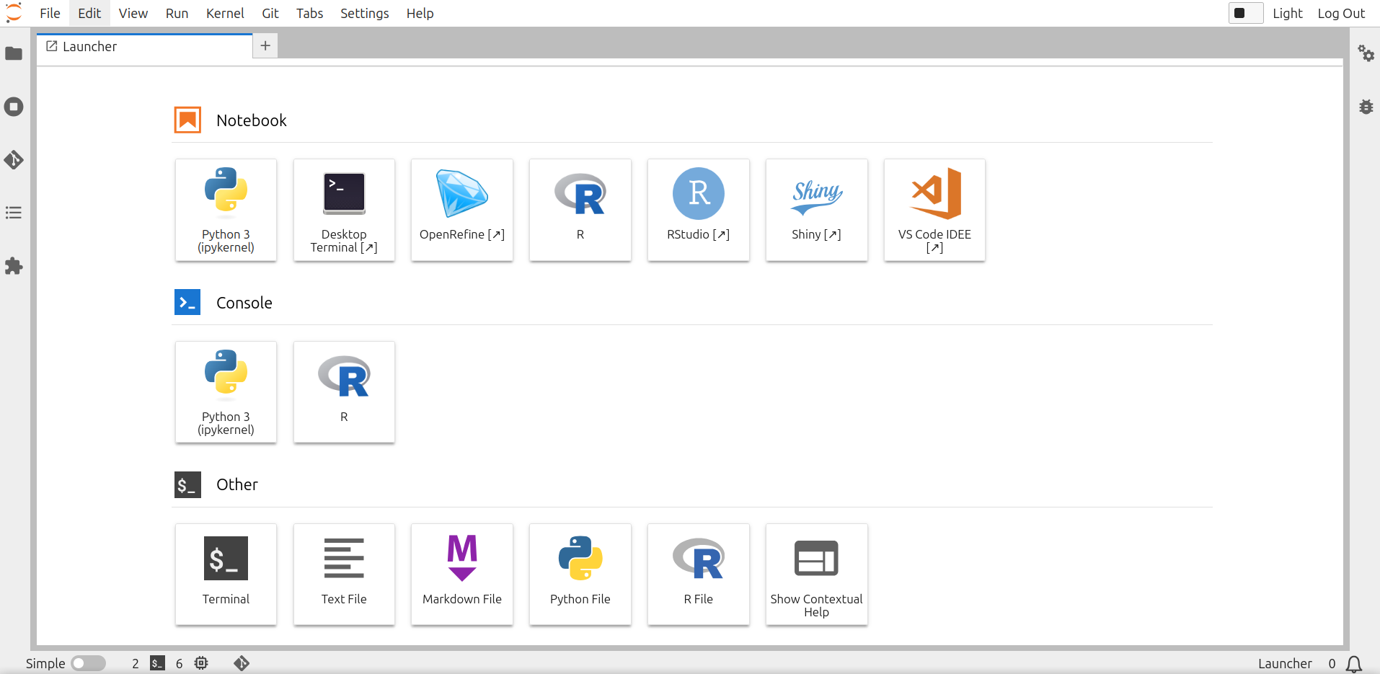Click the notifications bell icon
Viewport: 1380px width, 674px height.
click(1354, 664)
